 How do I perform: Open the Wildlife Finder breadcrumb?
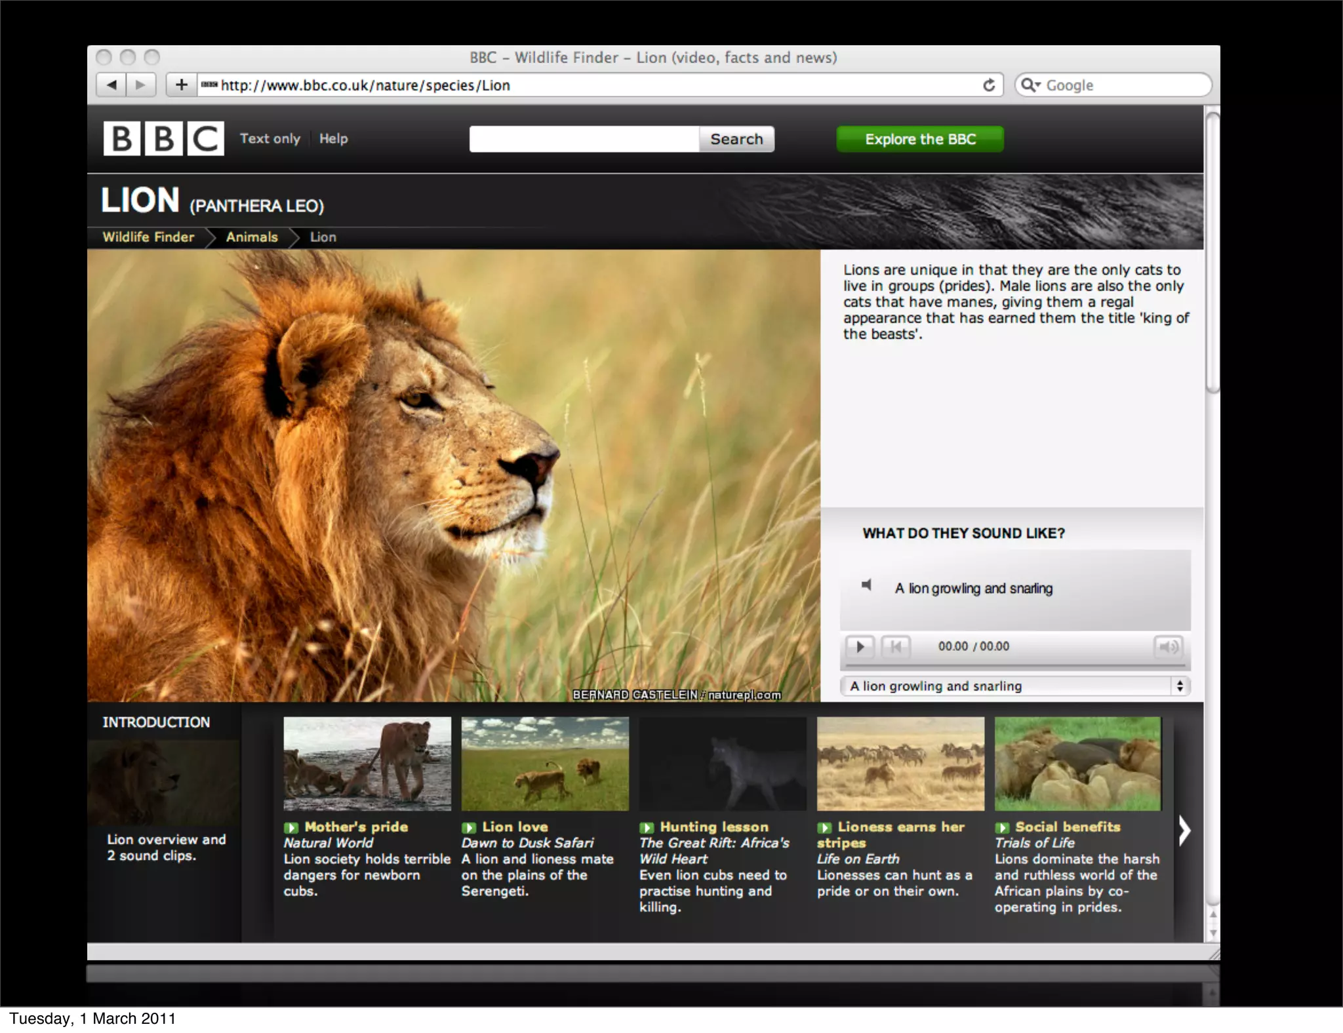click(148, 237)
